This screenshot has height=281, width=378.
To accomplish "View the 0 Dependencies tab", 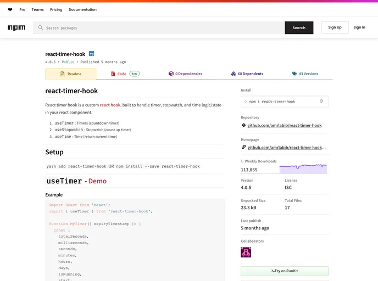I will (x=185, y=74).
